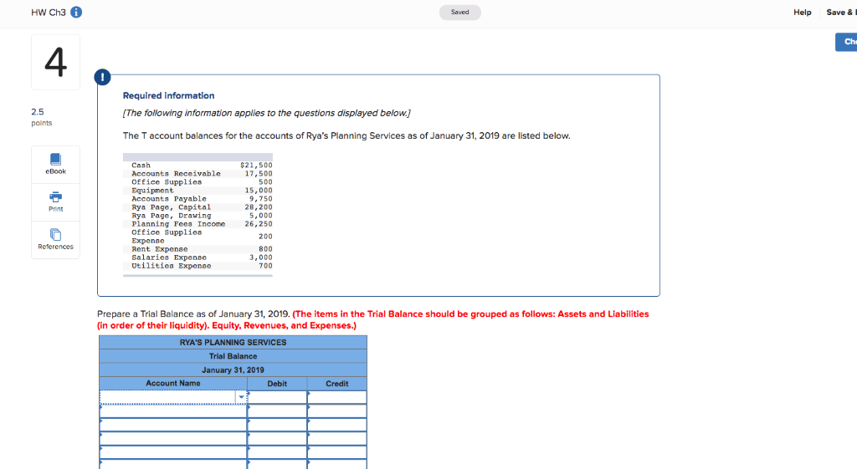Click the Rya Page, Drawing row
Screen dimensions: 857x469
point(198,216)
